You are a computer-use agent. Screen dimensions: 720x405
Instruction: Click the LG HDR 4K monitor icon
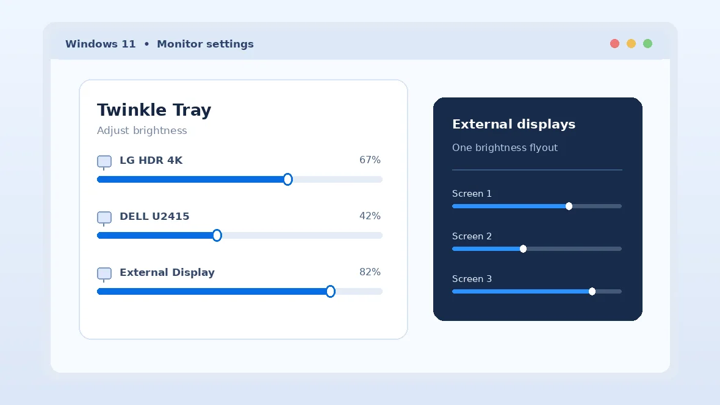104,162
